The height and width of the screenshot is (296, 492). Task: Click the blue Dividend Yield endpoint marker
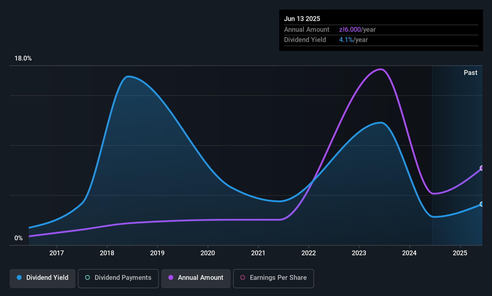pyautogui.click(x=482, y=204)
